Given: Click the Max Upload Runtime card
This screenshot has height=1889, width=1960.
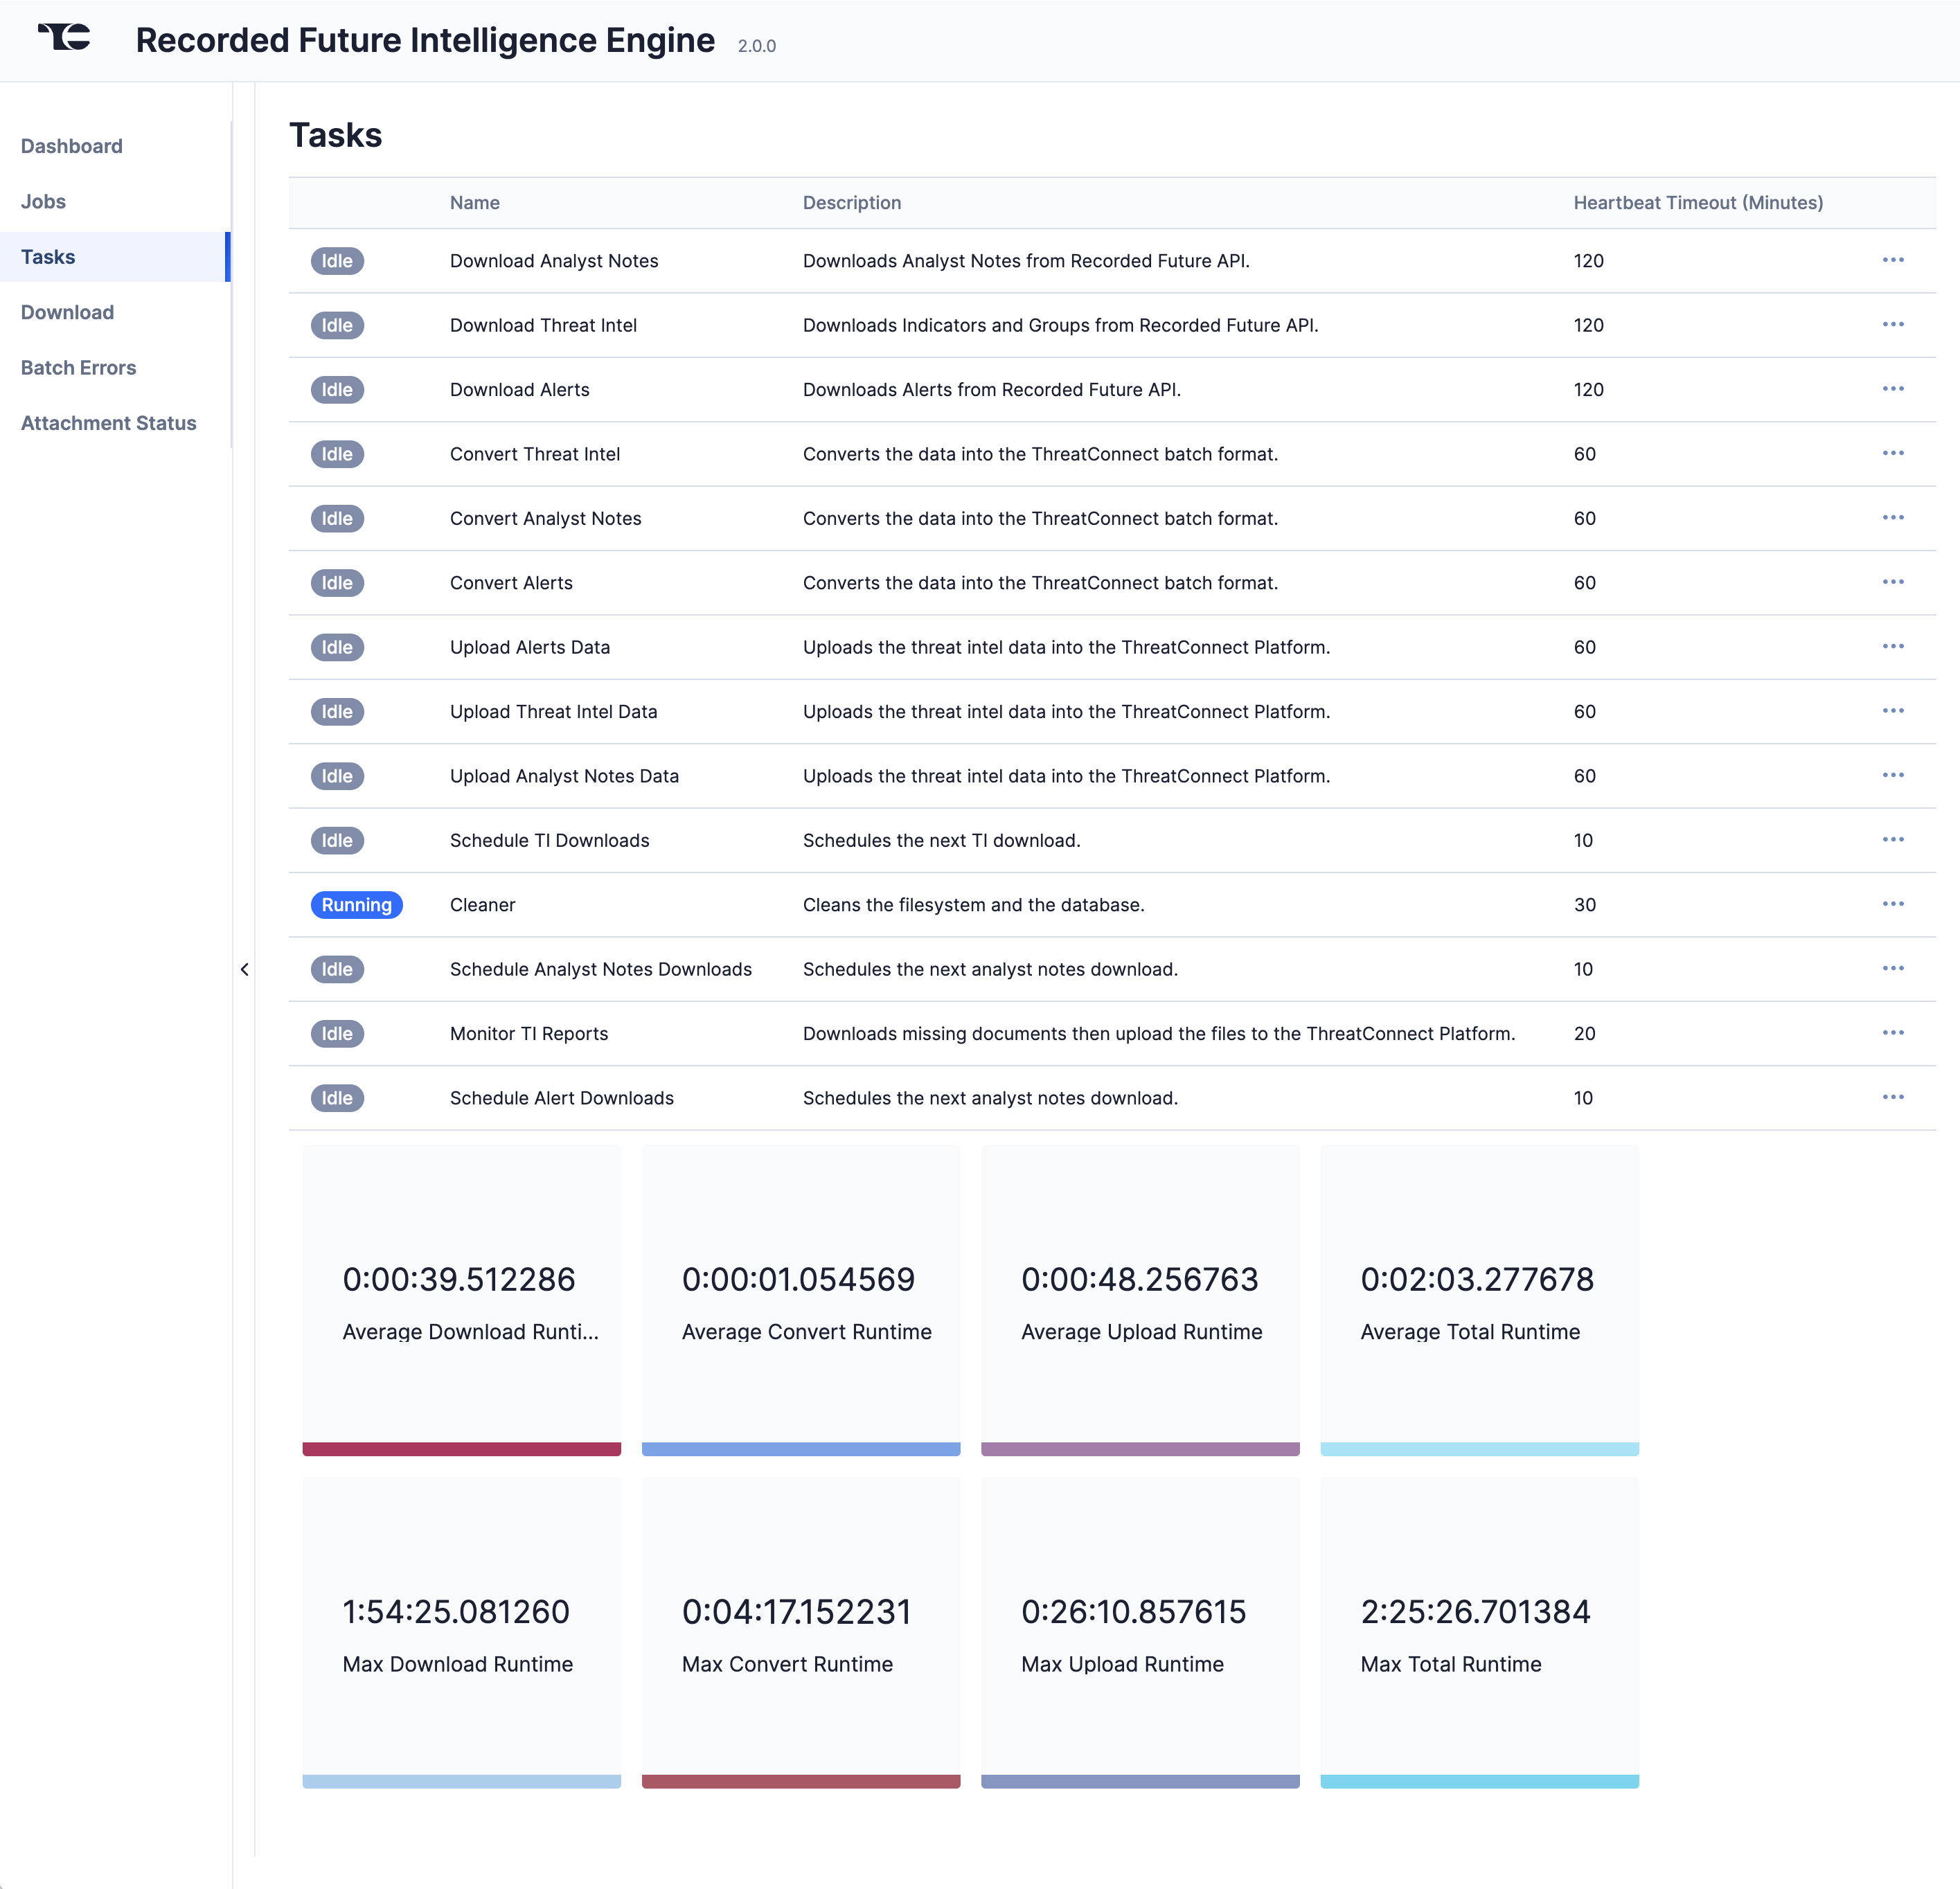Looking at the screenshot, I should [x=1140, y=1632].
